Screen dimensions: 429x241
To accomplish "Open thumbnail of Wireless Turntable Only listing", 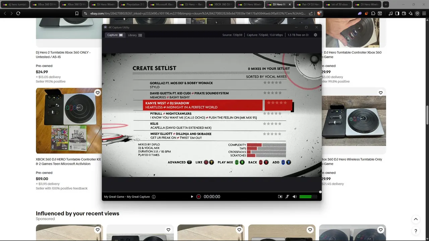I will point(354,120).
